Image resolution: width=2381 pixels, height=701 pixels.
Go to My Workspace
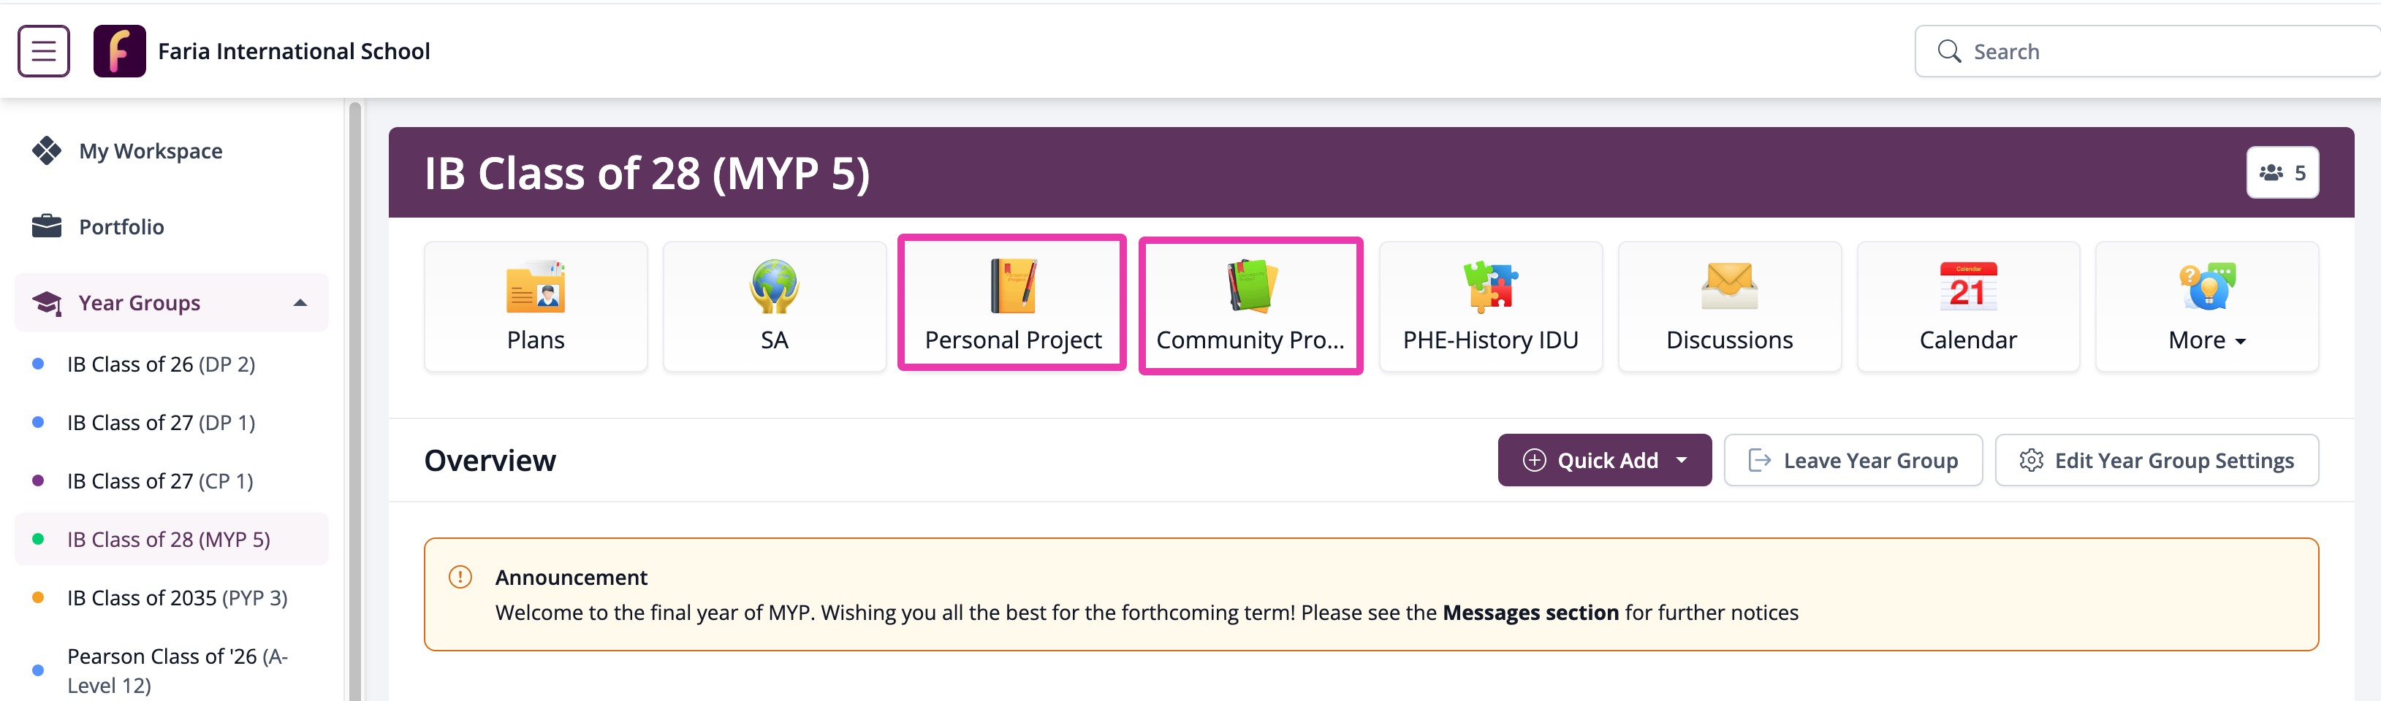150,150
